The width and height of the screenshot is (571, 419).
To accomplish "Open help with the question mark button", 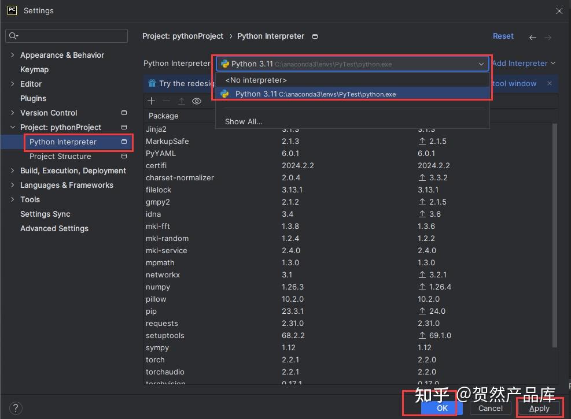I will click(x=16, y=408).
